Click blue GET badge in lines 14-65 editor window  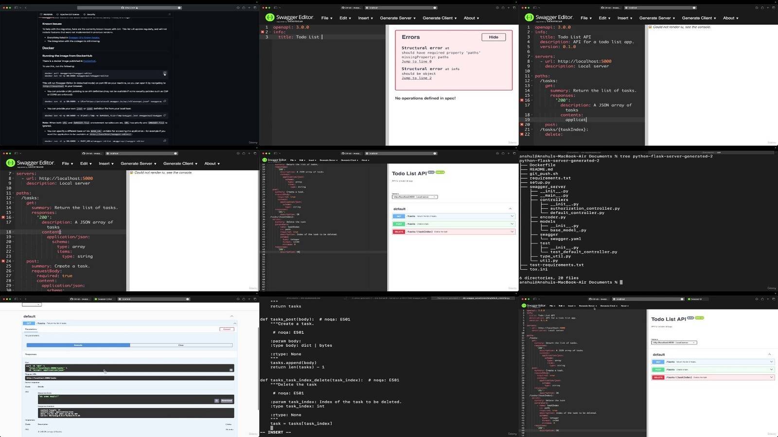[x=399, y=216]
